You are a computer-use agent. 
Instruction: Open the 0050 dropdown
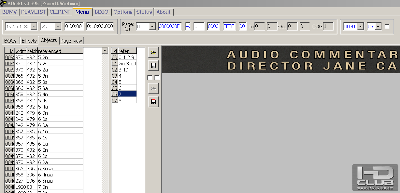(x=360, y=27)
